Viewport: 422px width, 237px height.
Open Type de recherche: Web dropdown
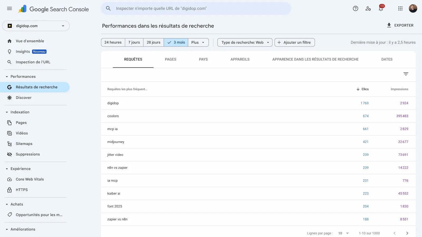245,42
